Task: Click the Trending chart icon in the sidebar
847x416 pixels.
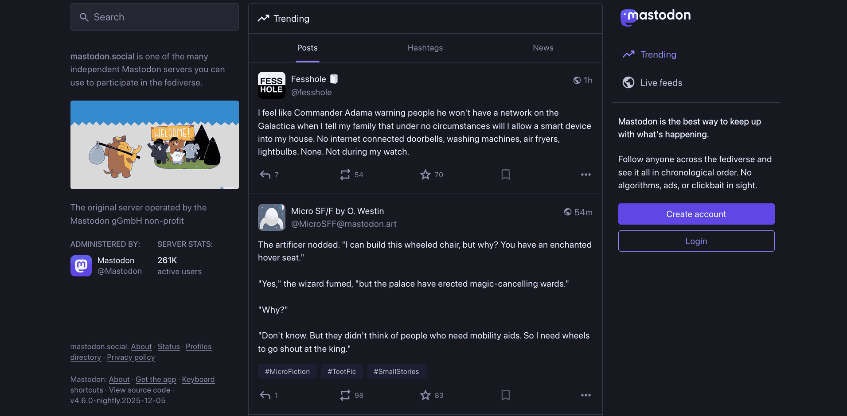Action: tap(628, 54)
